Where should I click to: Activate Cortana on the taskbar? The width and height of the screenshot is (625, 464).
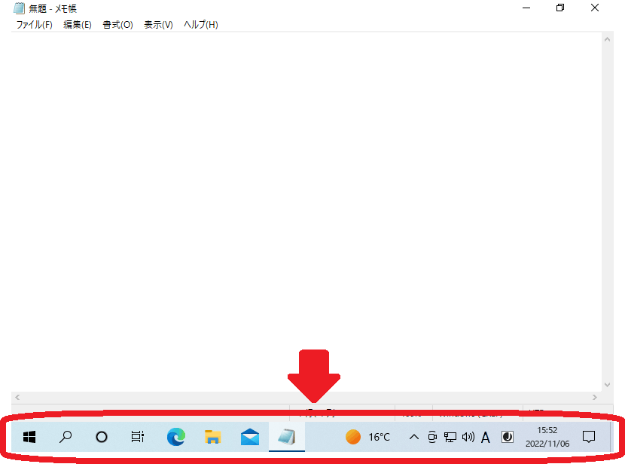point(101,437)
